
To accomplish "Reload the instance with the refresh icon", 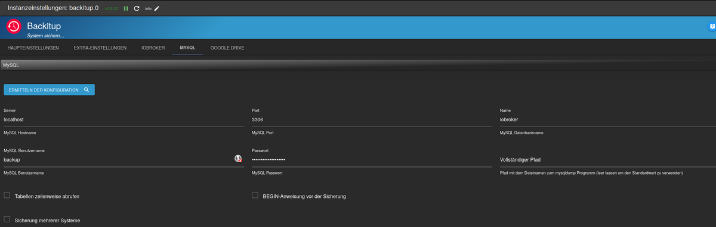I will 137,9.
